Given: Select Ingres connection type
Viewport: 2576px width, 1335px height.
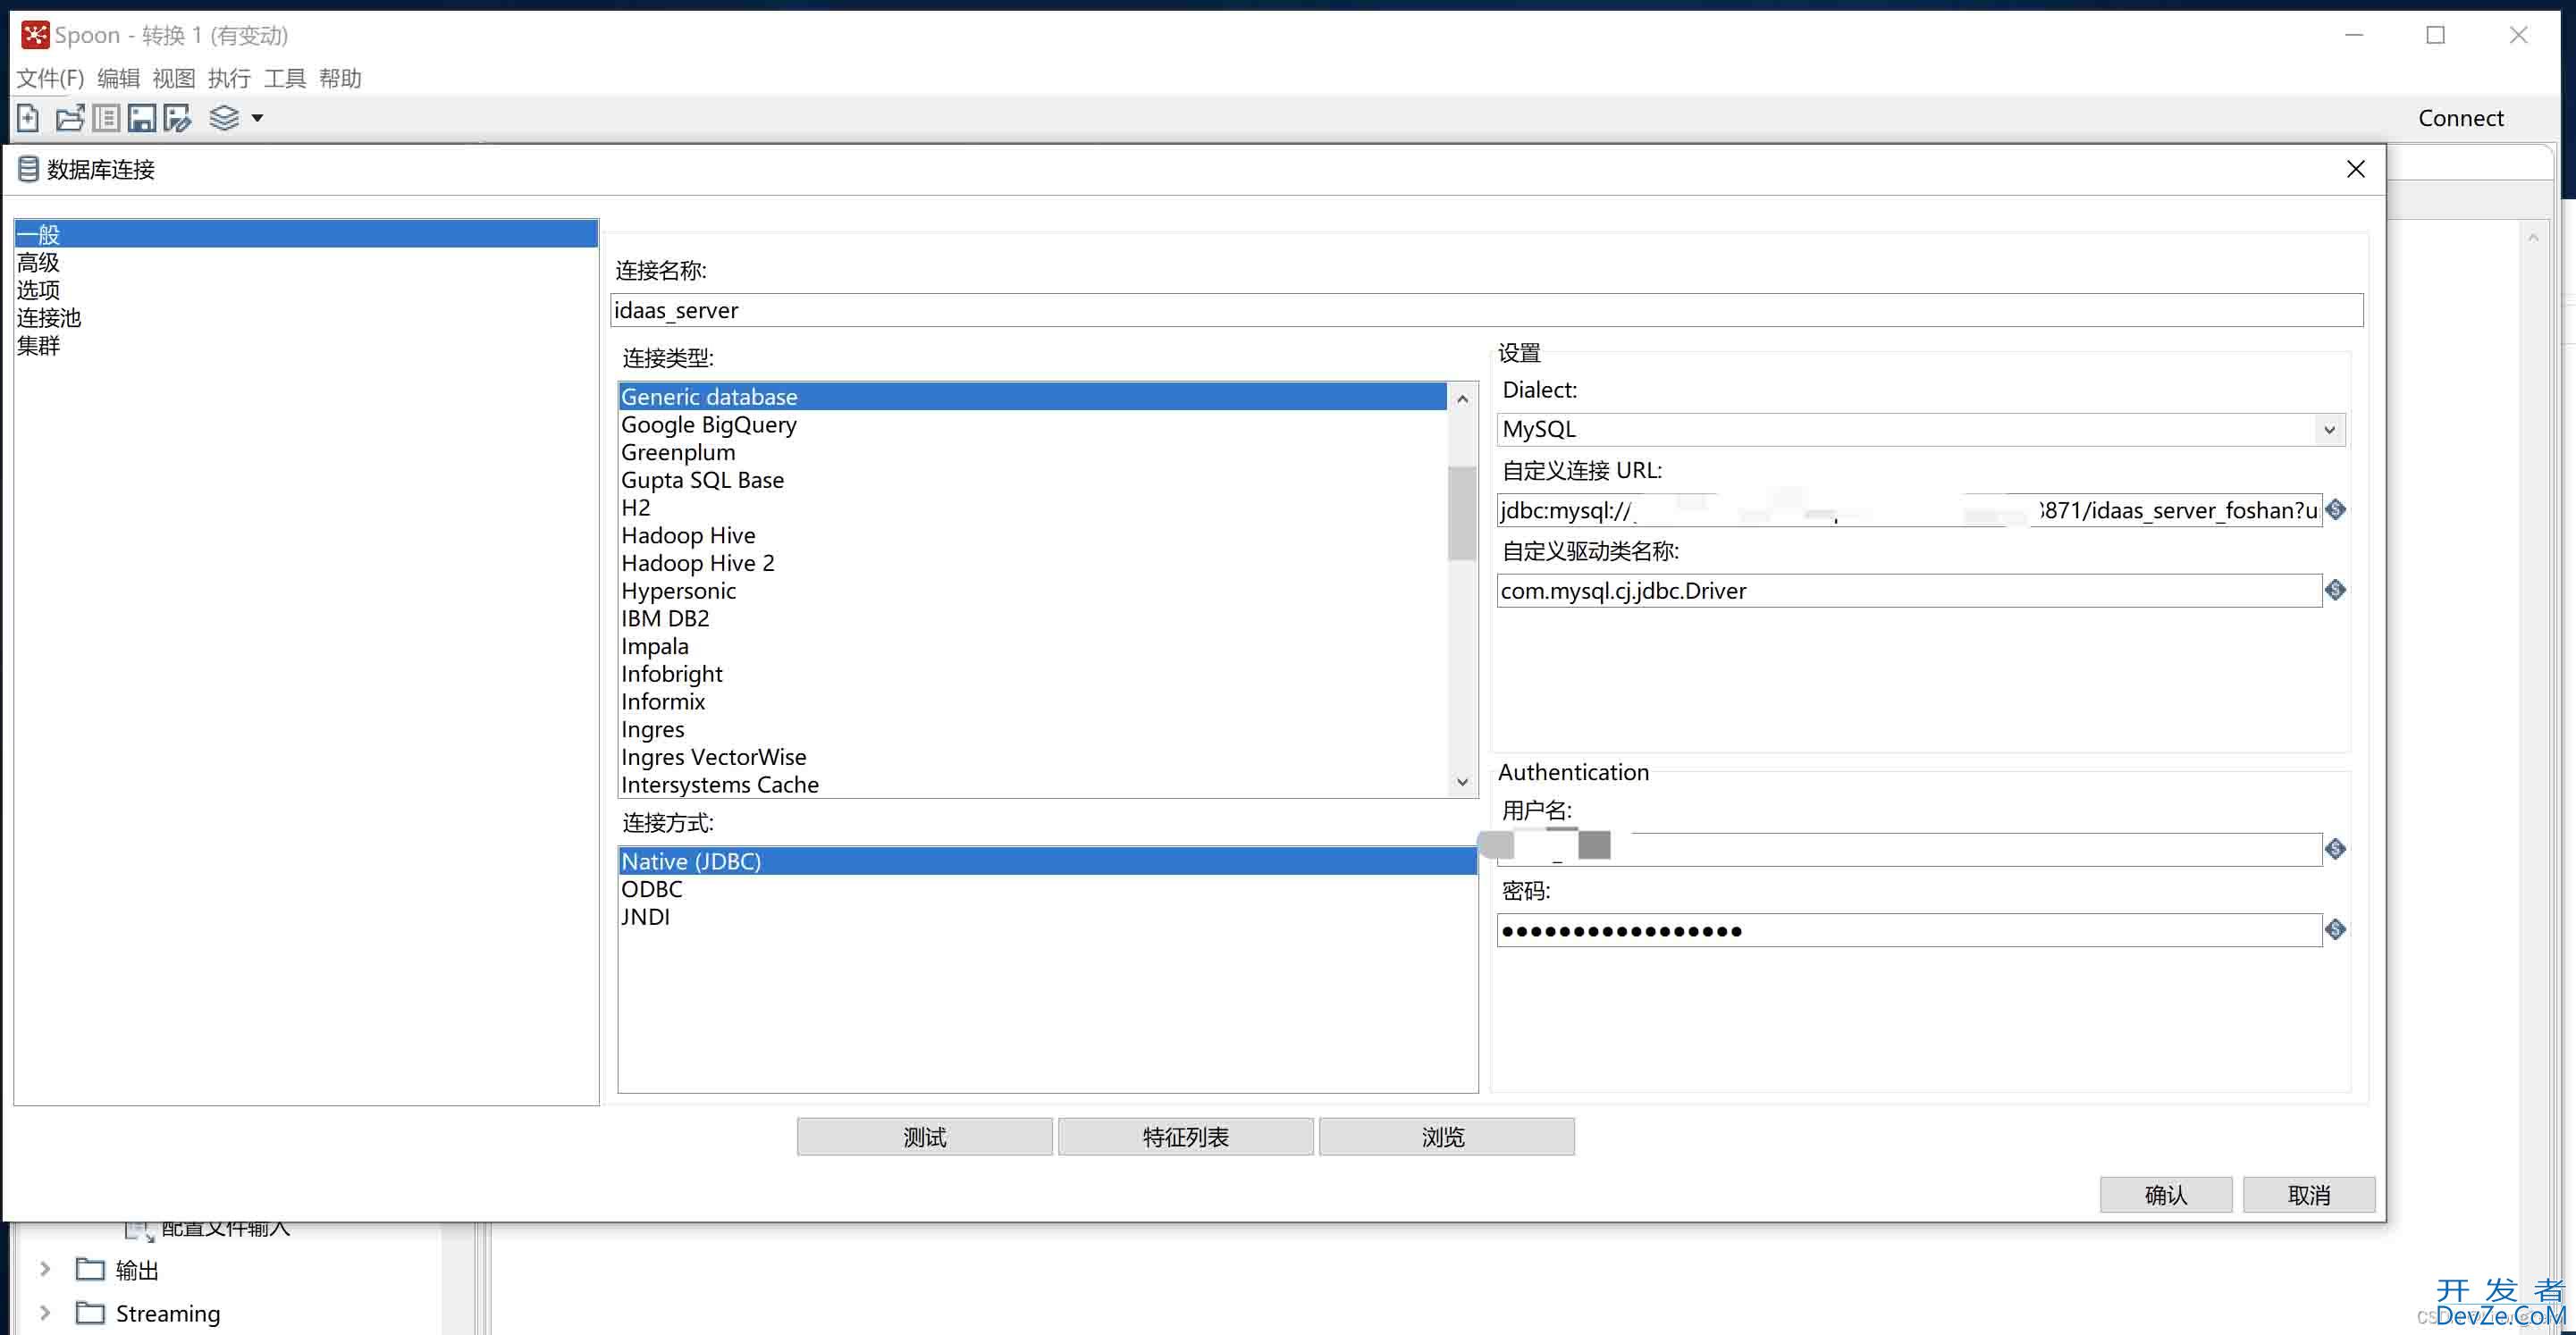Looking at the screenshot, I should tap(1032, 730).
